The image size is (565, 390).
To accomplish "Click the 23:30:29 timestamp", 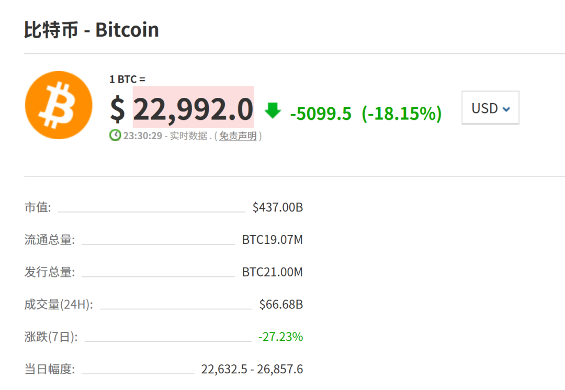I will coord(142,136).
